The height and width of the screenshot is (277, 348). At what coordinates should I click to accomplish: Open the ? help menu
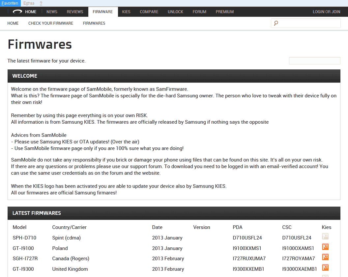tap(41, 3)
